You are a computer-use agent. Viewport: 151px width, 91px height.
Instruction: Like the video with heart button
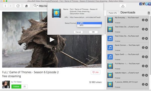coord(95,72)
